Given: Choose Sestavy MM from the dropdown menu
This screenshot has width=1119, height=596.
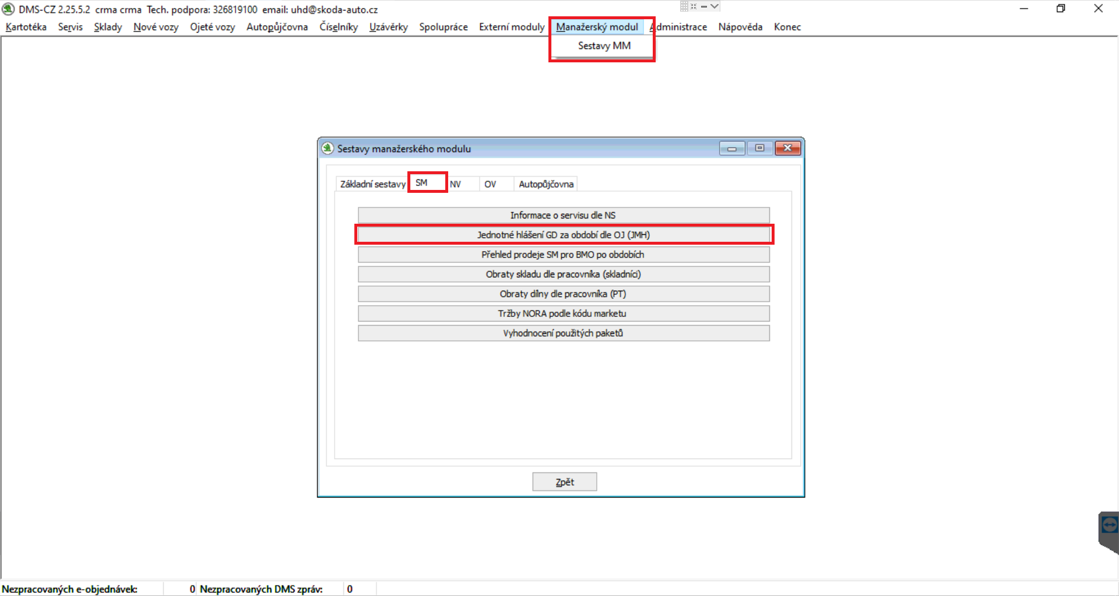Looking at the screenshot, I should [604, 46].
